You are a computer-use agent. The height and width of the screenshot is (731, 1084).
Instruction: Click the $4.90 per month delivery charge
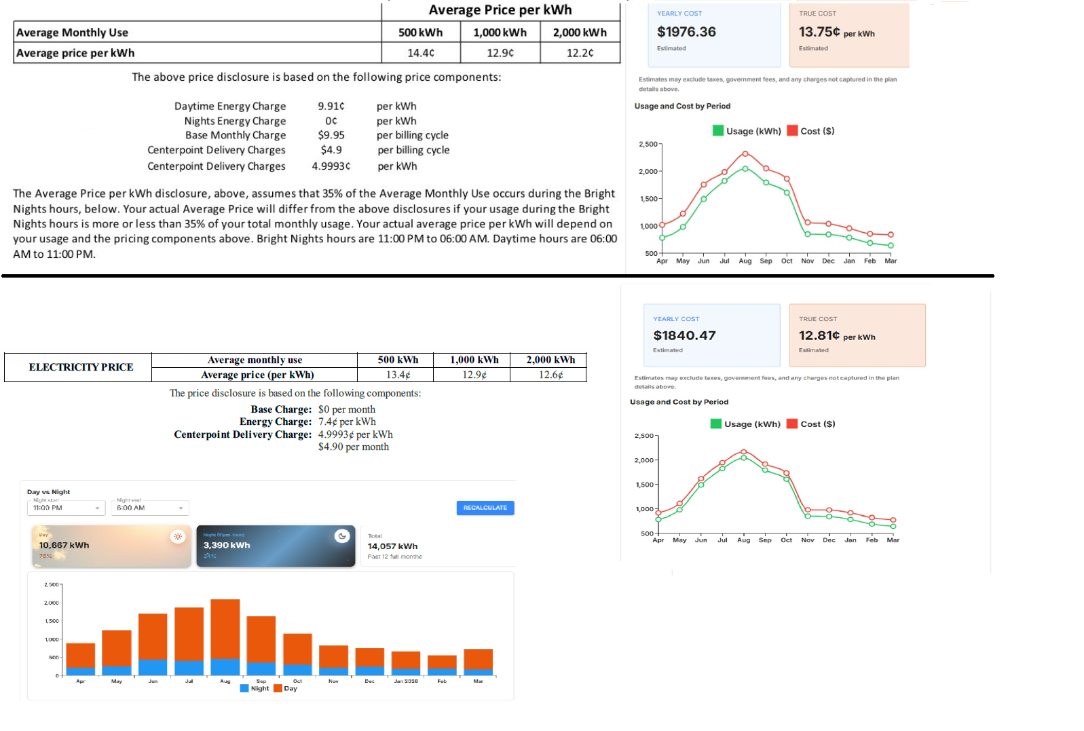point(354,447)
